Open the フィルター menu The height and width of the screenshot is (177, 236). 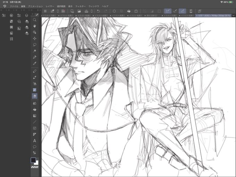click(81, 6)
